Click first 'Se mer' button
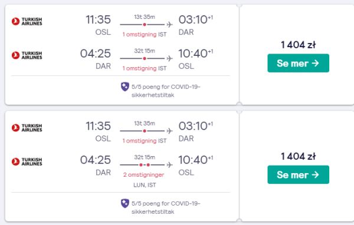 tap(298, 63)
